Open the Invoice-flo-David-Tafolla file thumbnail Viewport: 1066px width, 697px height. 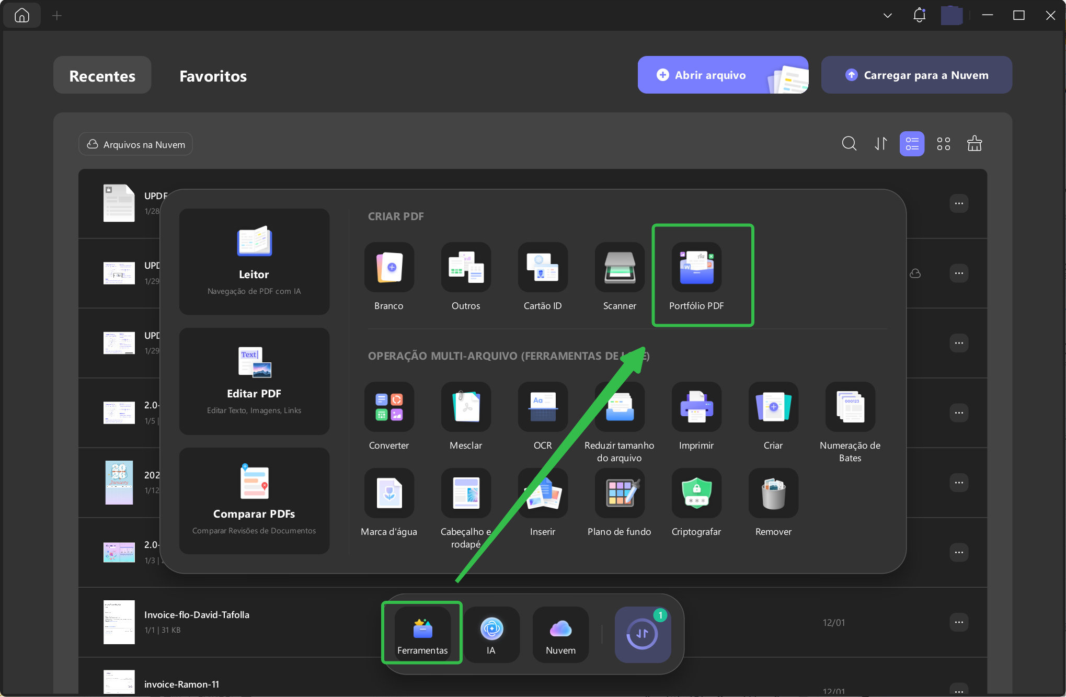[x=119, y=622]
